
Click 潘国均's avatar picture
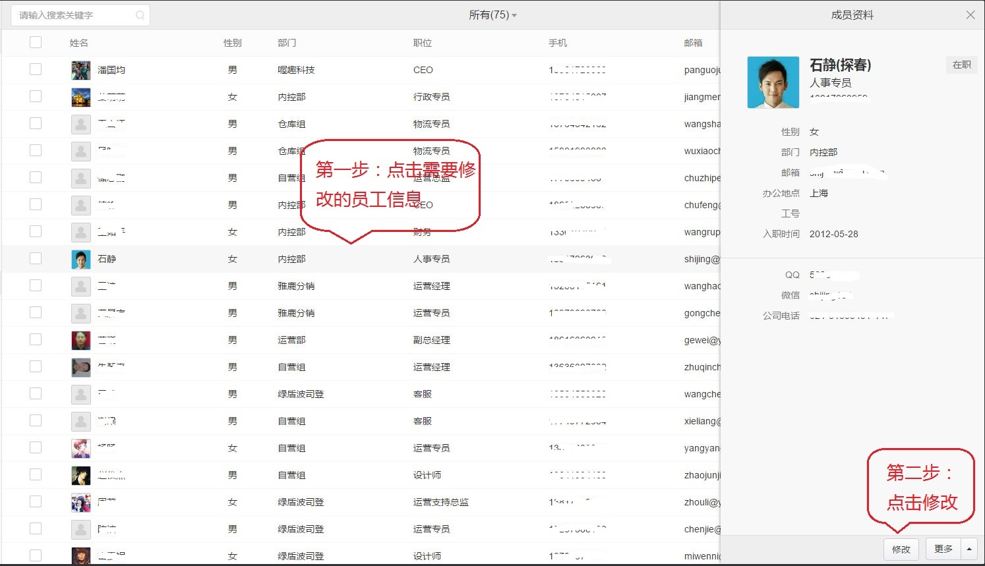[x=80, y=70]
